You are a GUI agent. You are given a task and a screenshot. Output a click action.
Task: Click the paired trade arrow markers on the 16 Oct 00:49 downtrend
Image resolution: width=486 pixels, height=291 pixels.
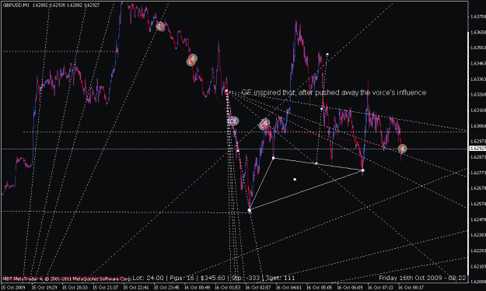(x=192, y=60)
